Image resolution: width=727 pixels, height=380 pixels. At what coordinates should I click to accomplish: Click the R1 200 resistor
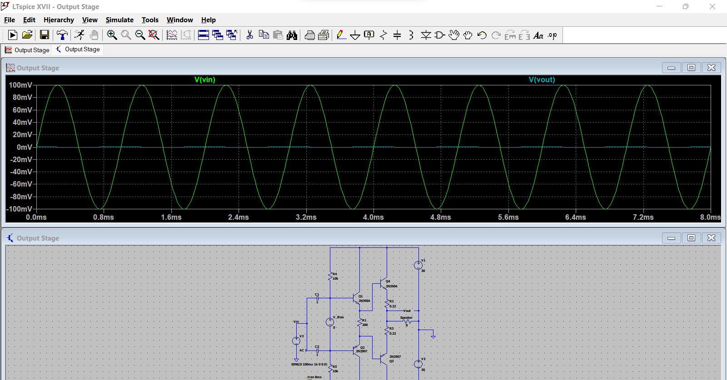click(x=360, y=323)
